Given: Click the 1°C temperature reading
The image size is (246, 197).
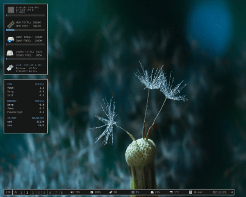Looking at the screenshot, I should tap(176, 192).
